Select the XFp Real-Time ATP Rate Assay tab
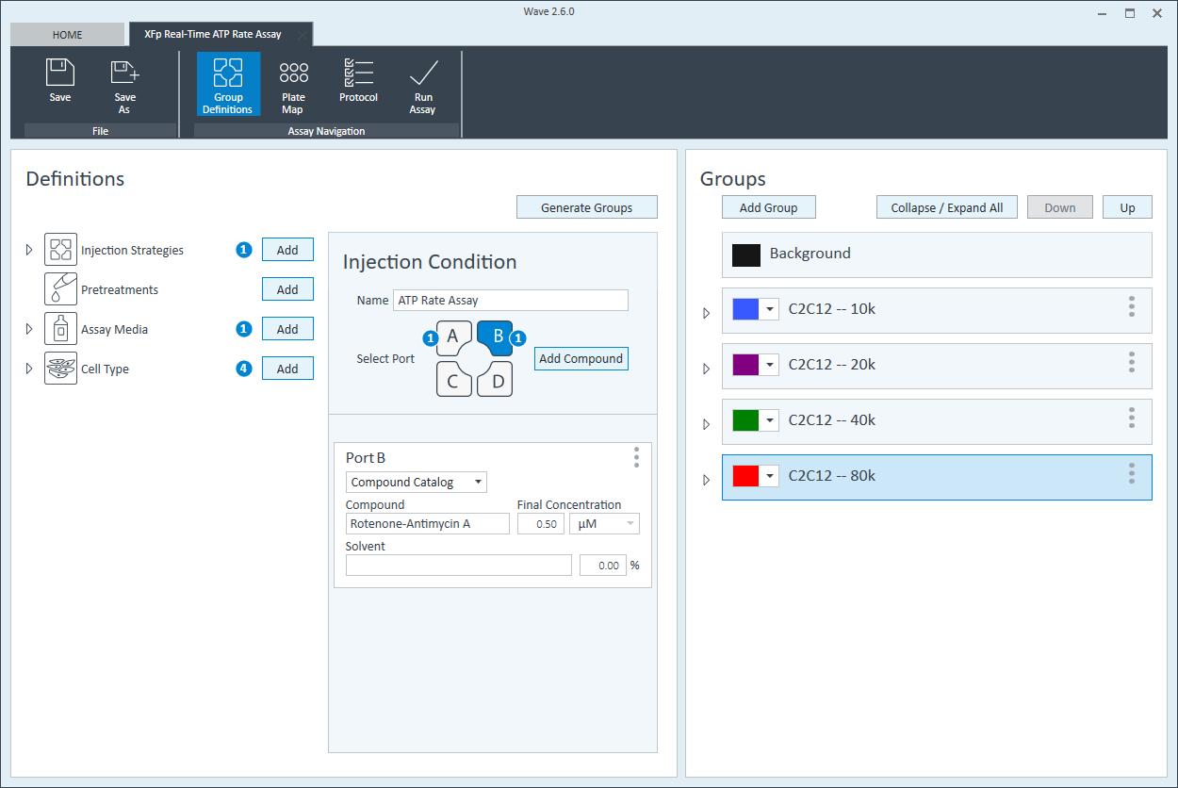 tap(213, 35)
